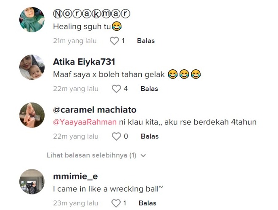The height and width of the screenshot is (210, 278).
Task: Open Atika Eiyka731's avatar with baby
Action: 32,67
